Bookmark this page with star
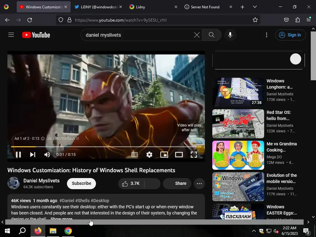This screenshot has height=237, width=316. [255, 20]
